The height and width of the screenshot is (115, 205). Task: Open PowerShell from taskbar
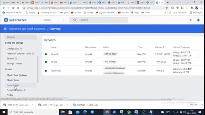tap(114, 112)
